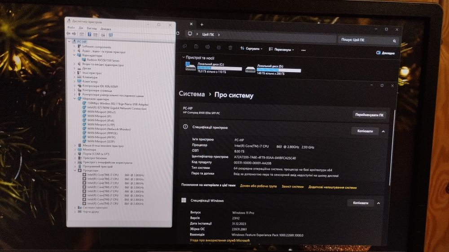Select the PC-HP root computer icon in tree
The image size is (449, 252).
[74, 41]
